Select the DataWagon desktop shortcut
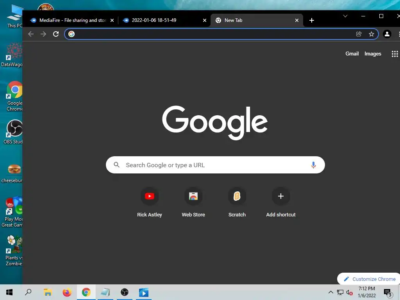This screenshot has width=400, height=300. [12, 55]
